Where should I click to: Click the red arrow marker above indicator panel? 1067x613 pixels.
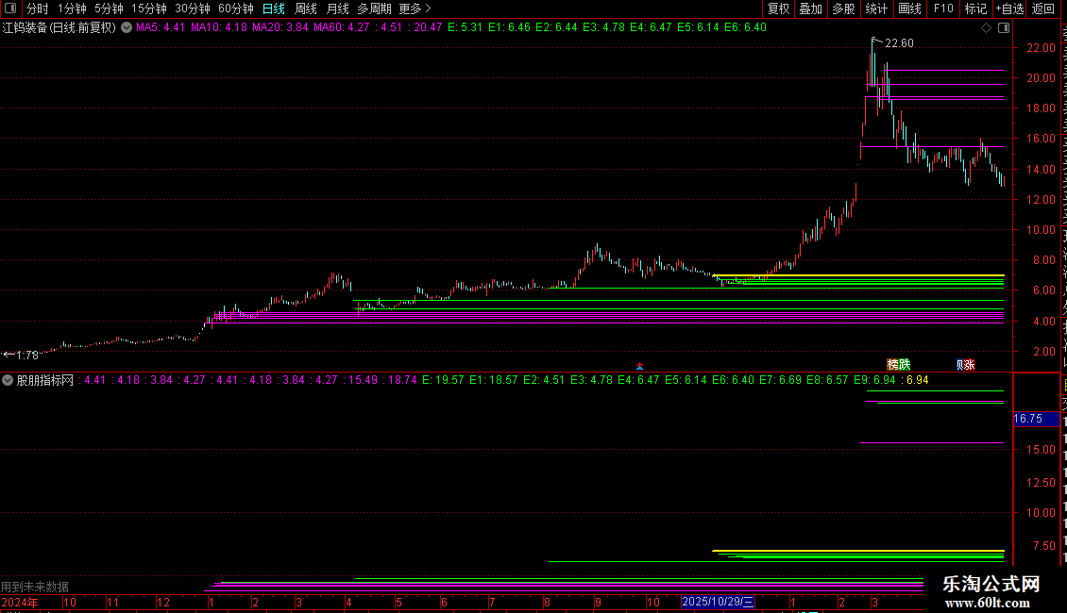639,366
